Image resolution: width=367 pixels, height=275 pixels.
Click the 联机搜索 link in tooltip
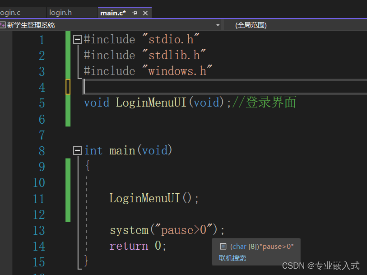click(x=232, y=258)
